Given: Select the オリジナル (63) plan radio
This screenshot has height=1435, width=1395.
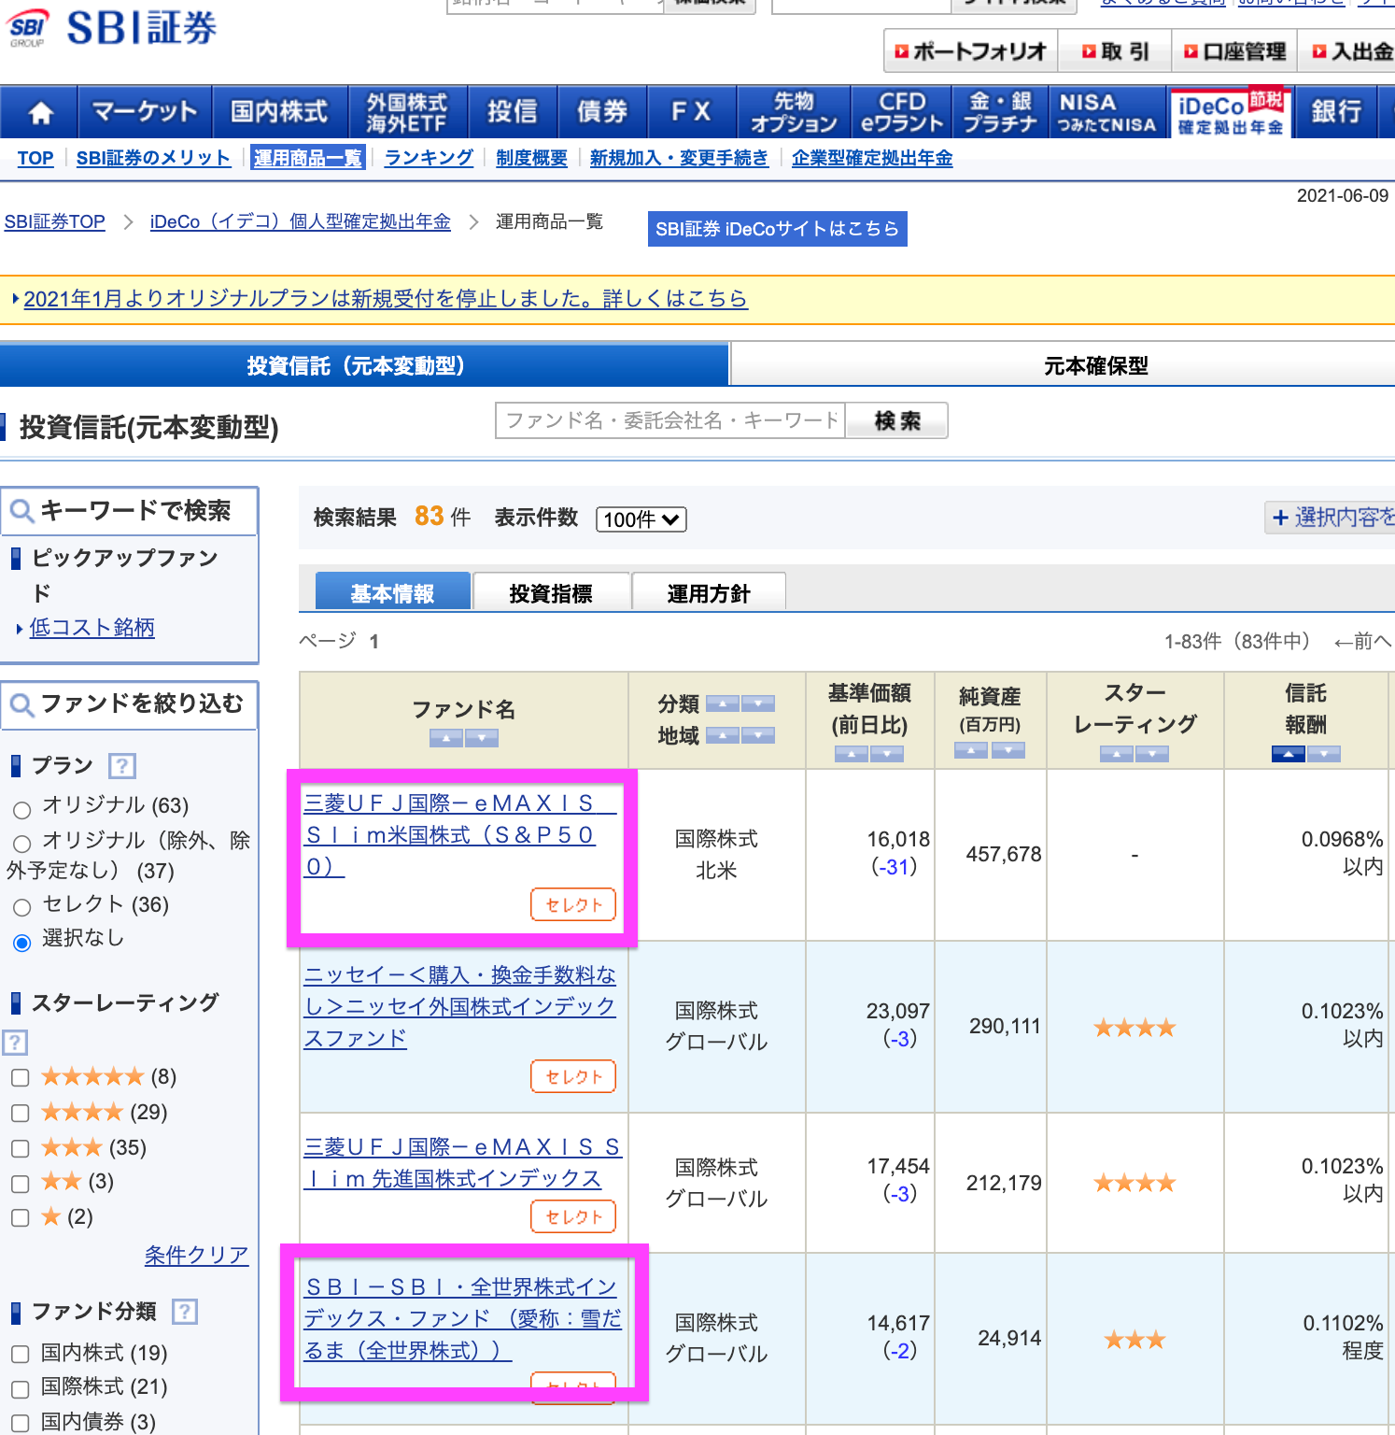Looking at the screenshot, I should tap(22, 809).
